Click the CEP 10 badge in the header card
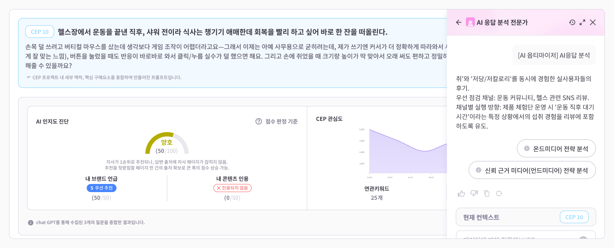 (40, 32)
